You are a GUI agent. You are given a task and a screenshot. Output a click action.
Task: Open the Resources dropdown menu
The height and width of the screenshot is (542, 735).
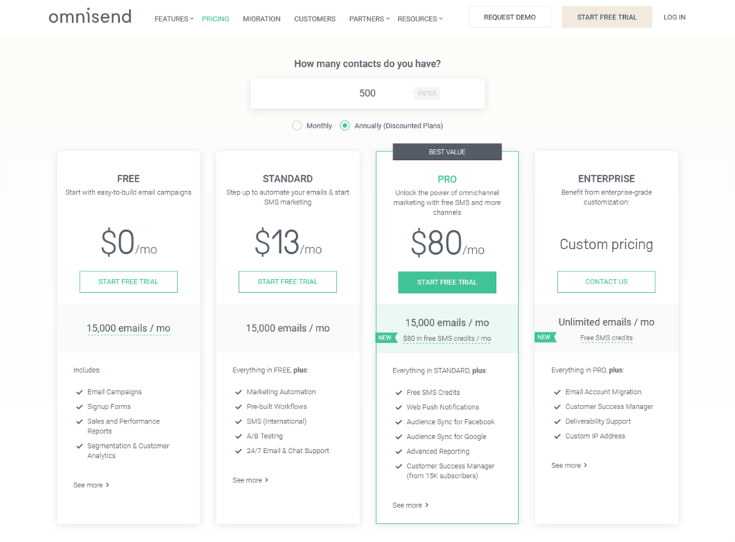420,19
